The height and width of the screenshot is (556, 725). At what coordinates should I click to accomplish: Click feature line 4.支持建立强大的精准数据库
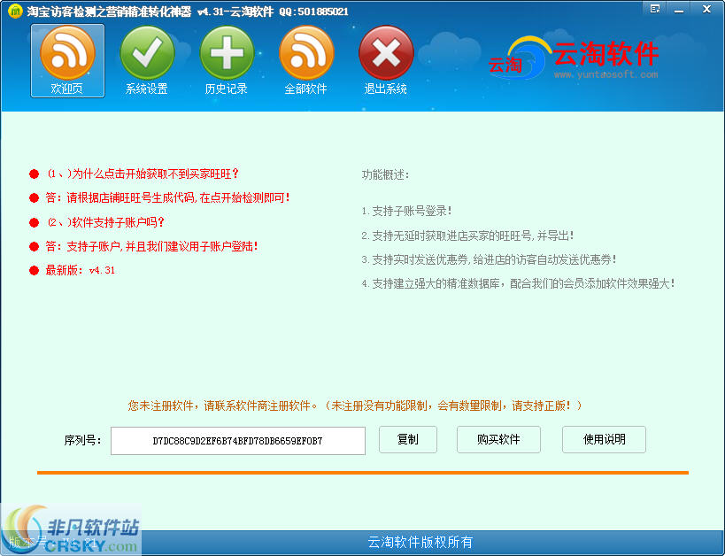coord(518,283)
